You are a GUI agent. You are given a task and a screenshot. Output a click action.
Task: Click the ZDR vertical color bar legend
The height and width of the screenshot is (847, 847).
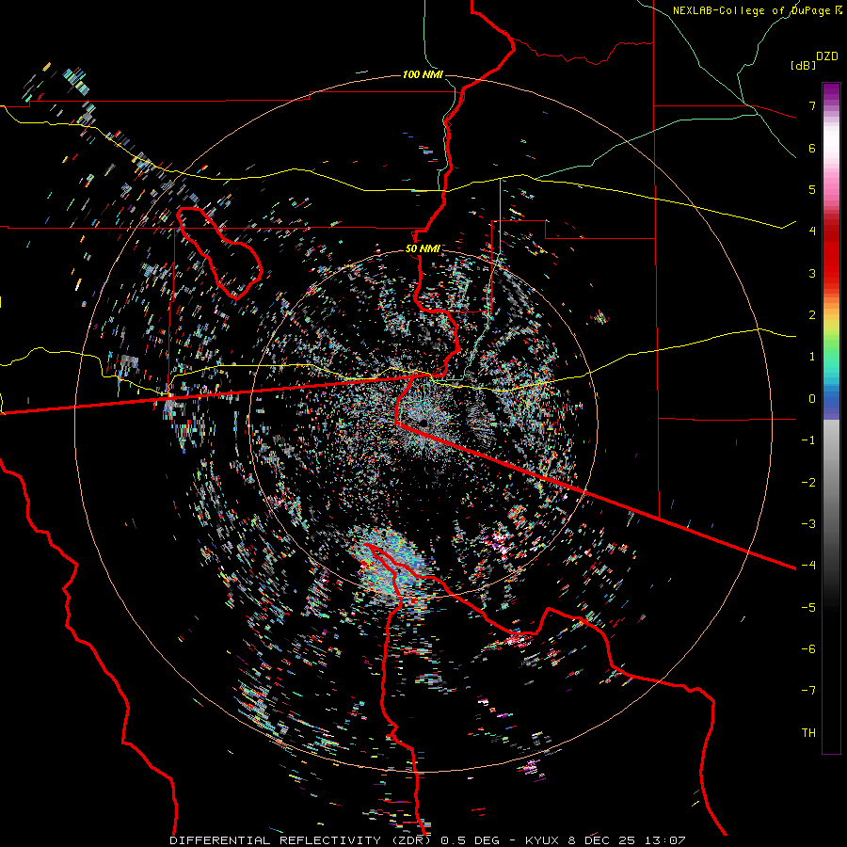831,418
